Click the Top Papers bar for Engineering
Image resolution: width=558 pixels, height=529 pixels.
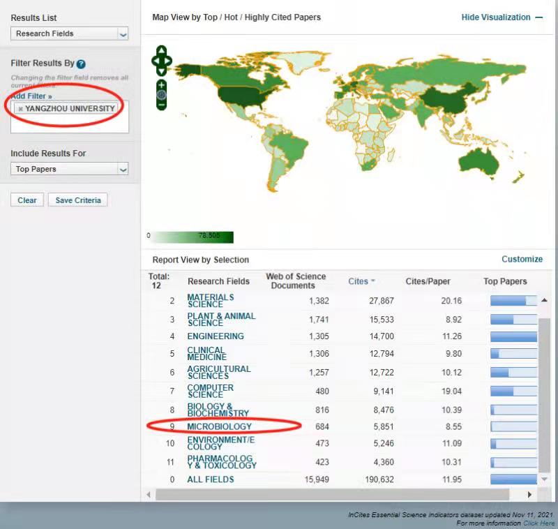pyautogui.click(x=513, y=336)
